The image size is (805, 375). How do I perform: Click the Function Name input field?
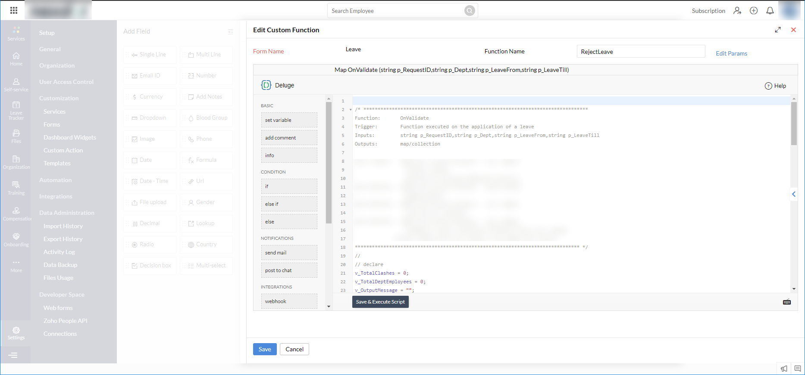click(x=640, y=52)
